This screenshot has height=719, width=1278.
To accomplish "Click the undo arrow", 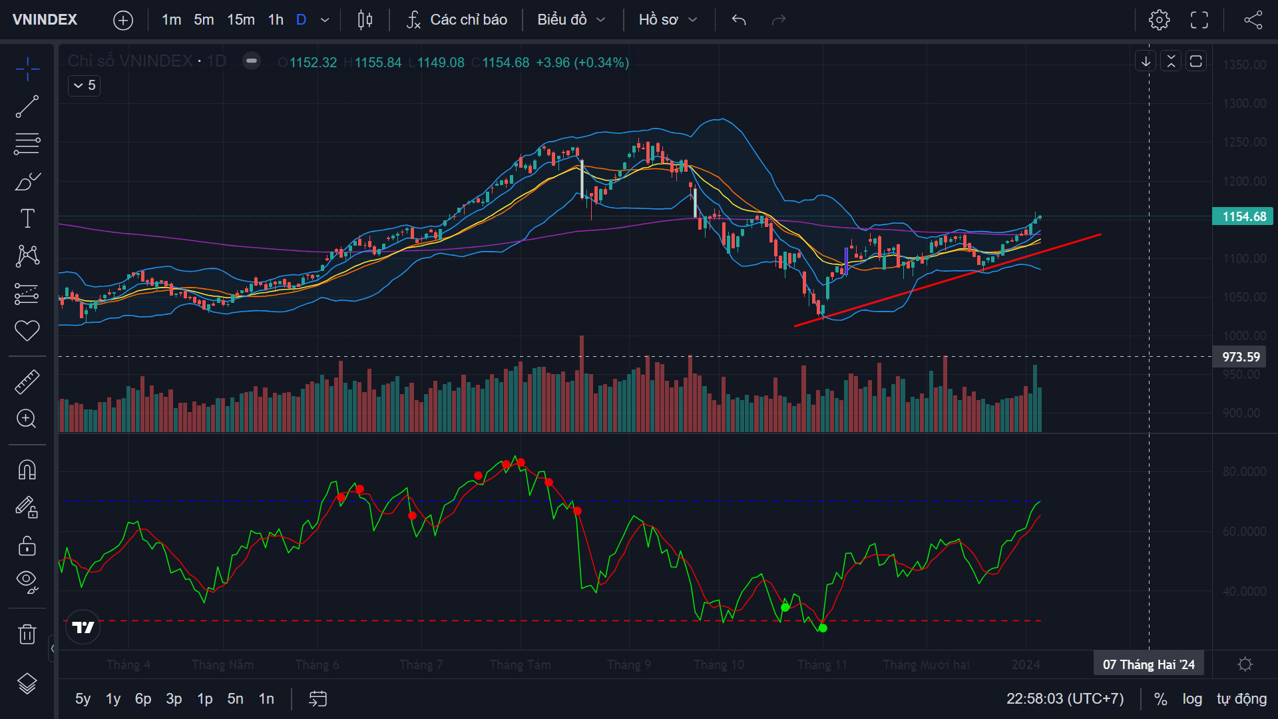I will [x=739, y=20].
